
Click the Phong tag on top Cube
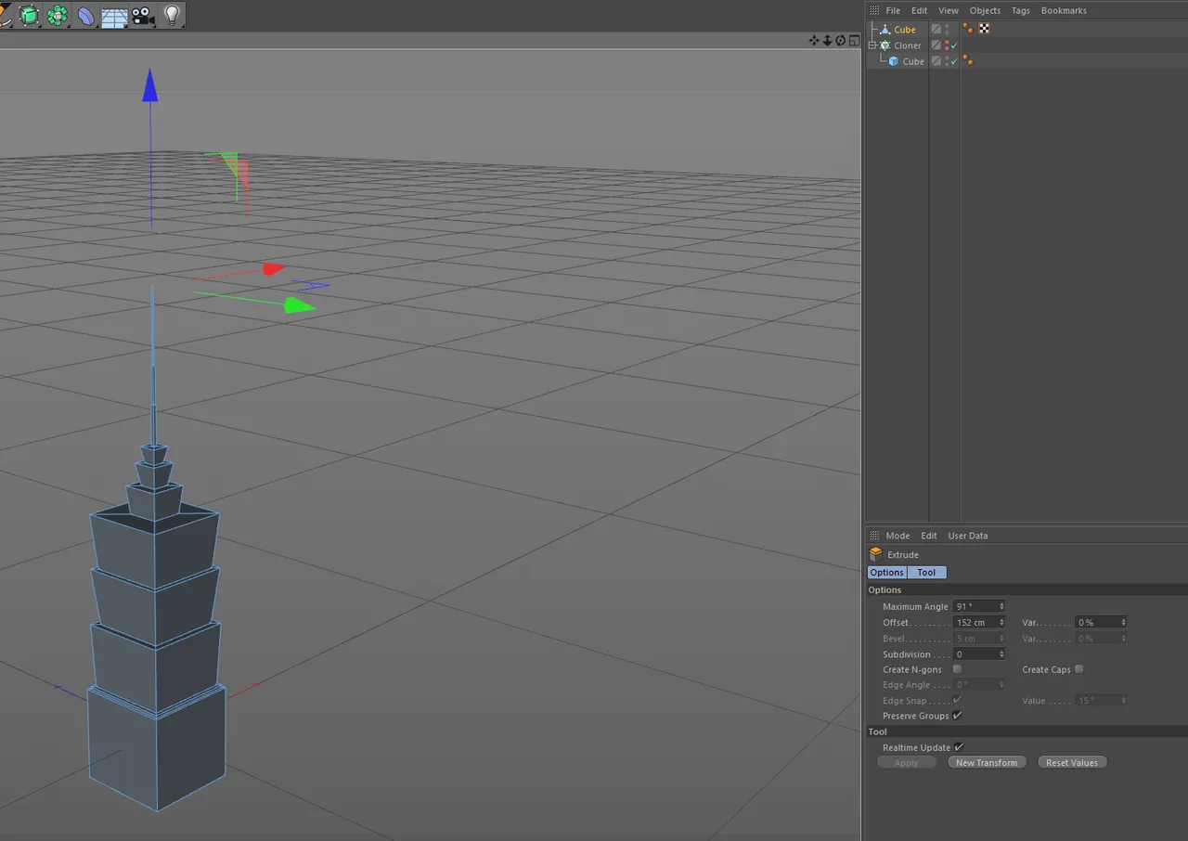pos(968,29)
